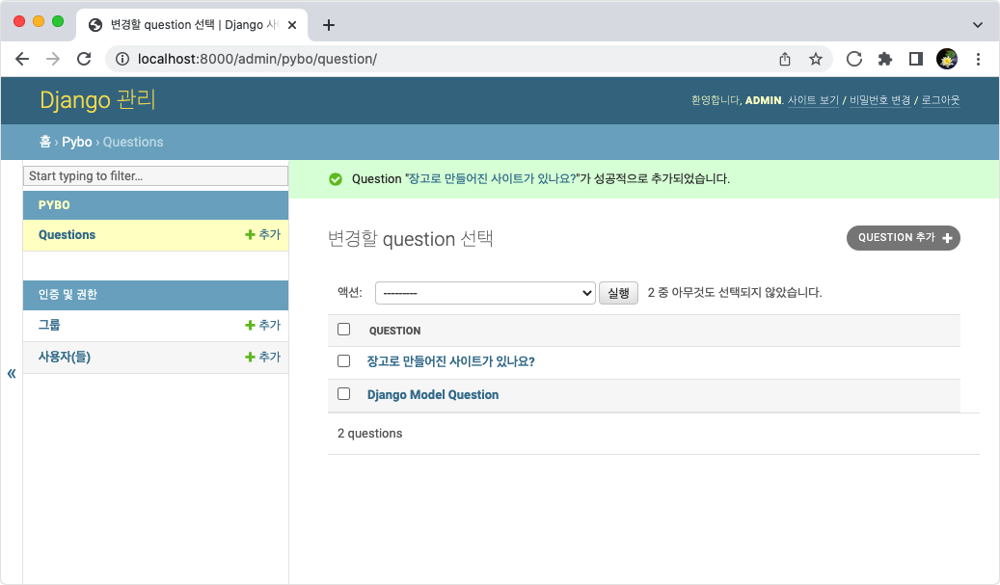Click the 2 중 아무것도 선택되지 않았습니다 text
Image resolution: width=1000 pixels, height=585 pixels.
[735, 293]
